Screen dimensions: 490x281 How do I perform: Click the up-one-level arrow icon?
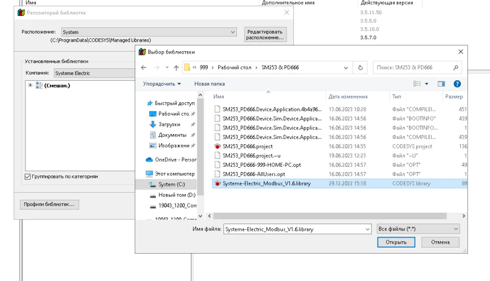[x=176, y=67]
